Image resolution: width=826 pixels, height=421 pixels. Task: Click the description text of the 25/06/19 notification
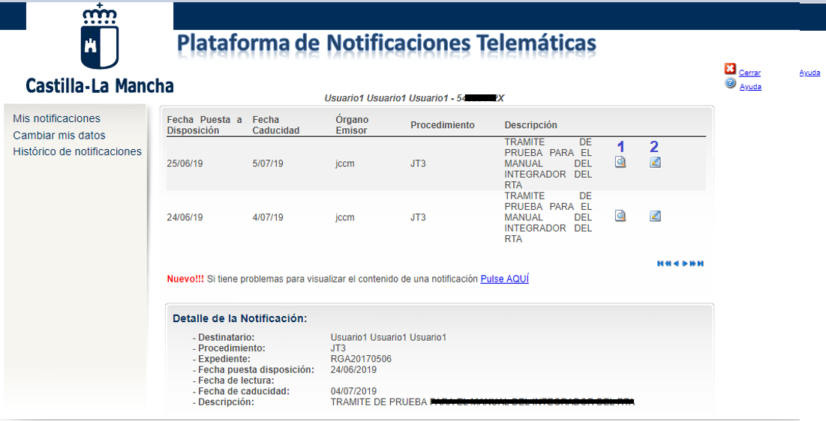click(x=548, y=163)
